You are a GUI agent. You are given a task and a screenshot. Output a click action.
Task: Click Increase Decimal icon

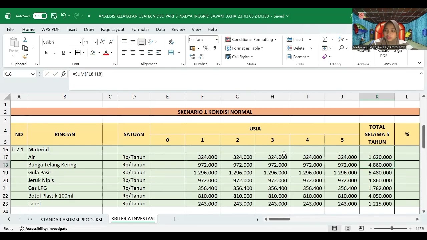(192, 57)
